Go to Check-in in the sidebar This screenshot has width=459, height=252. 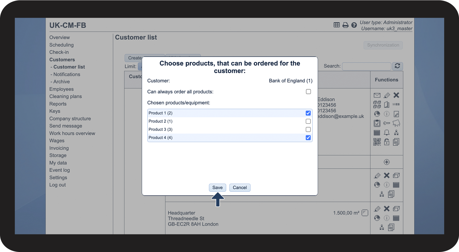tap(59, 52)
